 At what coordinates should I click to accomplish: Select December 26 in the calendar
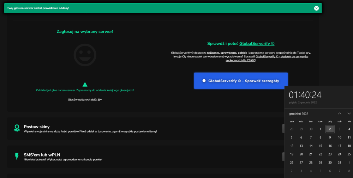292,162
